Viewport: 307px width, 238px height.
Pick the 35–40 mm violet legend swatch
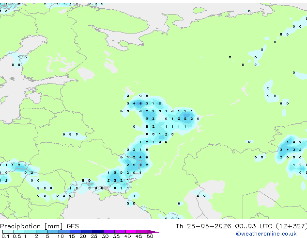120,232
